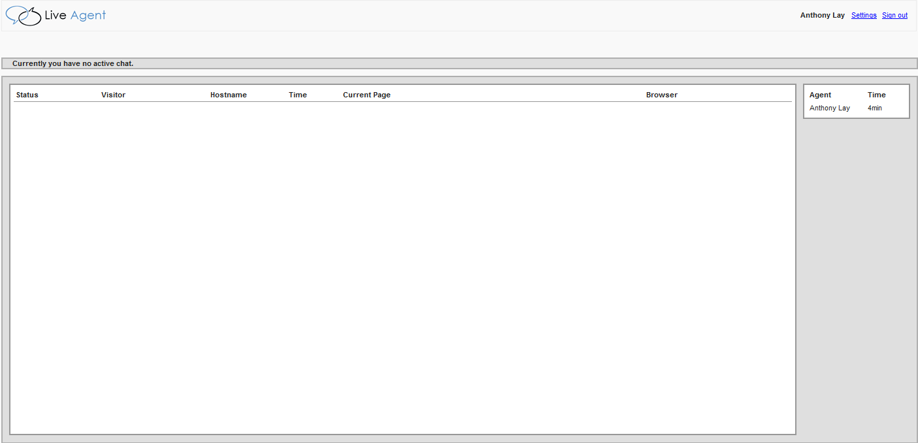Click the 4min time value
The height and width of the screenshot is (443, 918).
[875, 108]
